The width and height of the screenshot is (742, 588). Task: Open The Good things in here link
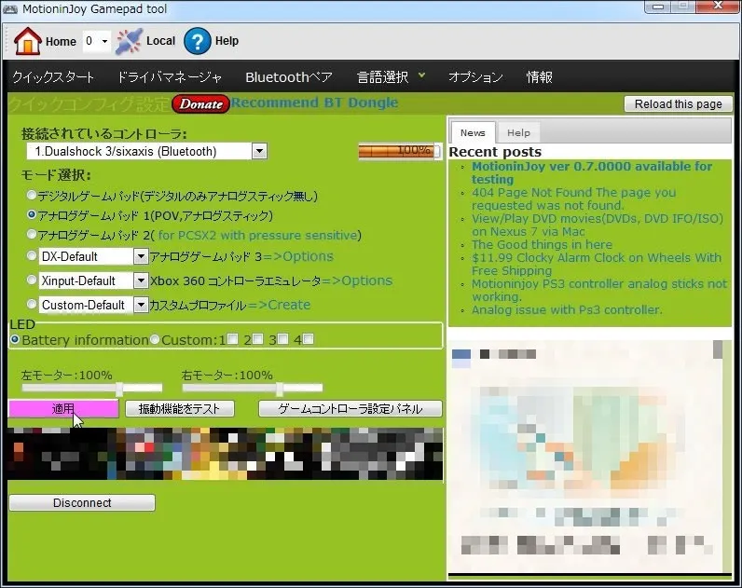(542, 244)
